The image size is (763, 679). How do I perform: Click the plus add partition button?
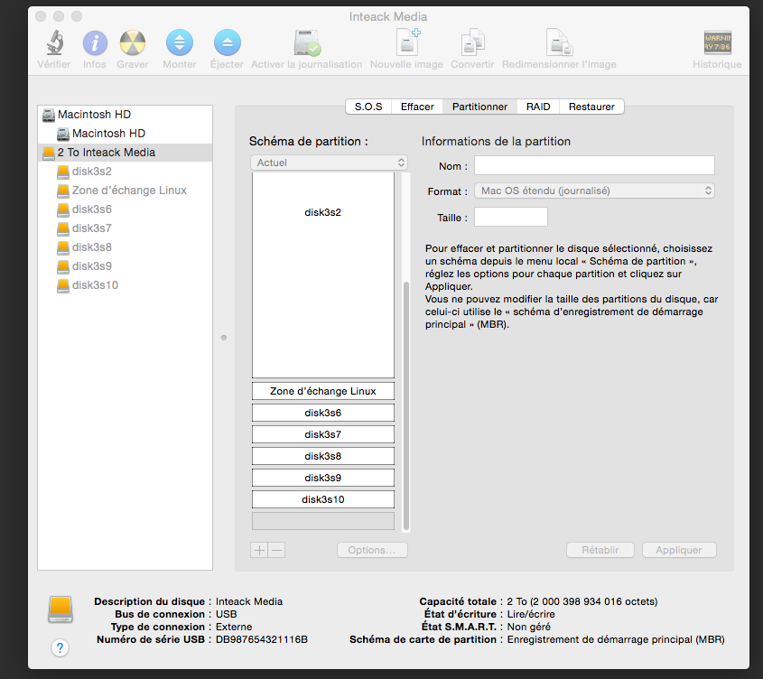[259, 550]
